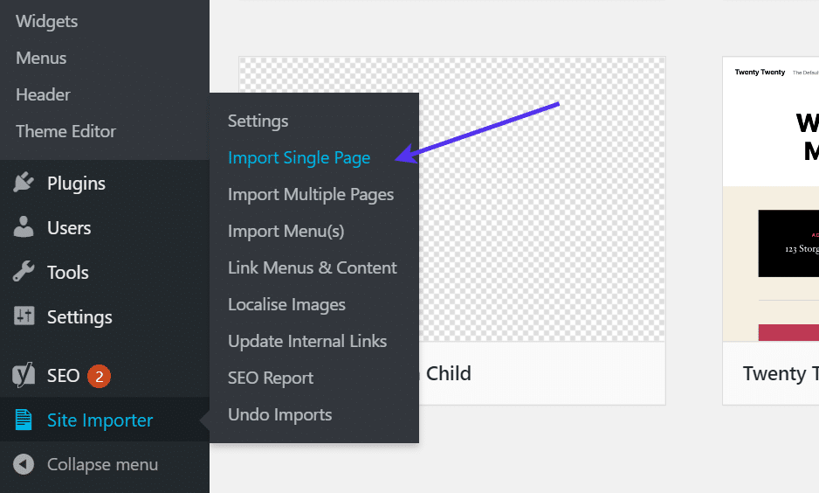Go to Widgets in sidebar
This screenshot has width=819, height=493.
coord(46,21)
